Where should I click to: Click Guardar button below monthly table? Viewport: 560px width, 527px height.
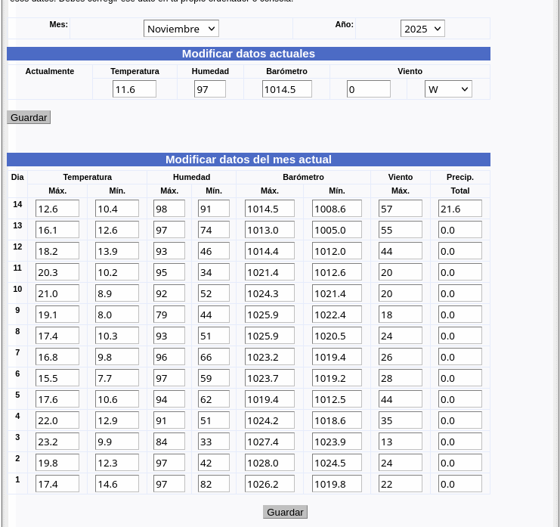(x=285, y=512)
